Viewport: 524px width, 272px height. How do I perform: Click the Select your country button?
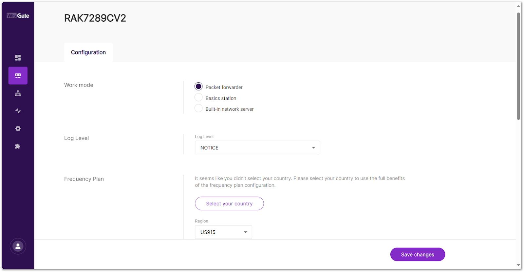coord(229,203)
